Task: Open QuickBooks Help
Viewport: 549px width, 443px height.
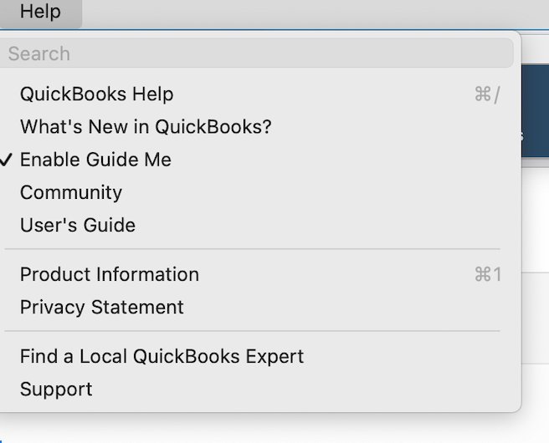Action: (x=97, y=94)
